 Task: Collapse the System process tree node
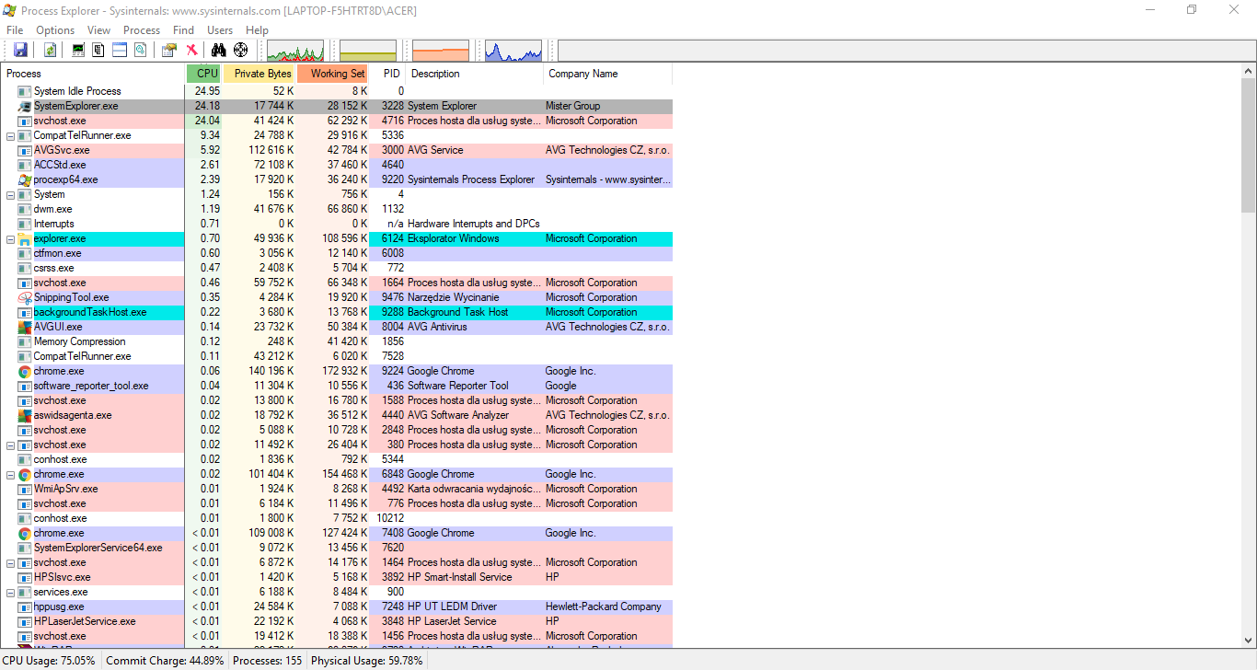click(x=10, y=194)
